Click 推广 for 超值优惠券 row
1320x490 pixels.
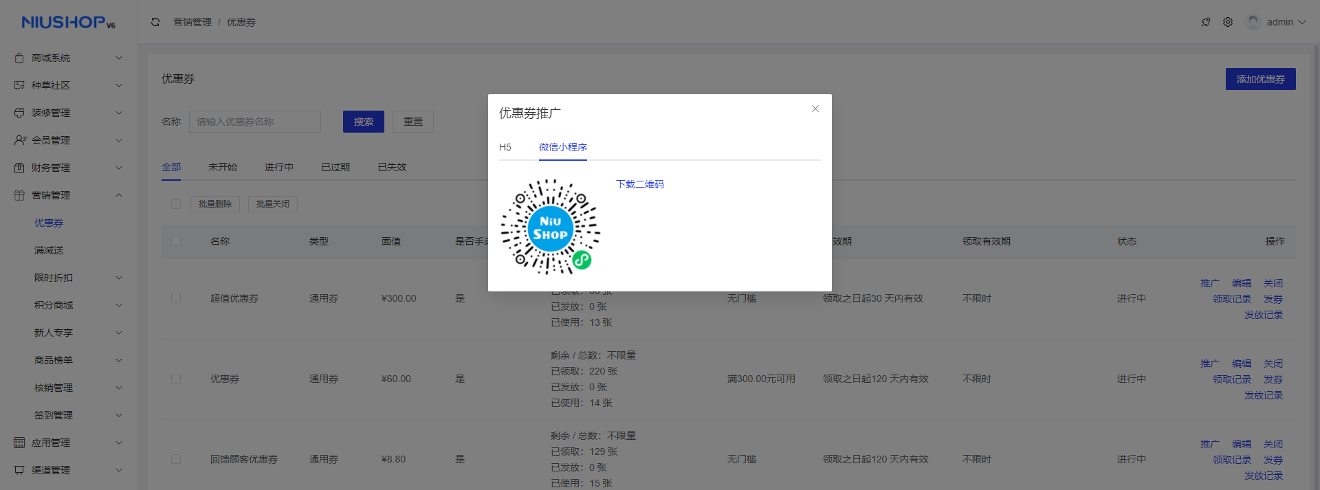(1210, 283)
